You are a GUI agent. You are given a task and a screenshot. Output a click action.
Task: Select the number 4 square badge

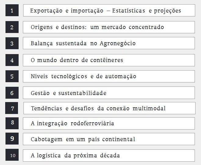coord(12,60)
